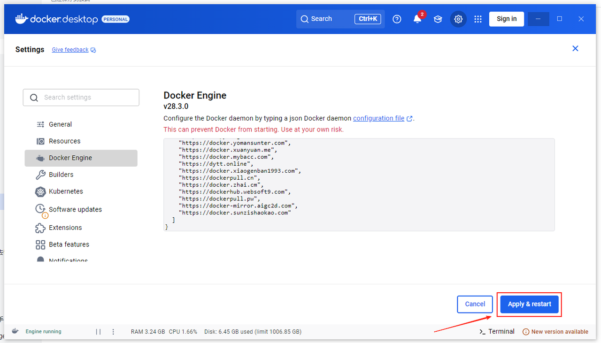Click Apply & restart button

[x=529, y=304]
